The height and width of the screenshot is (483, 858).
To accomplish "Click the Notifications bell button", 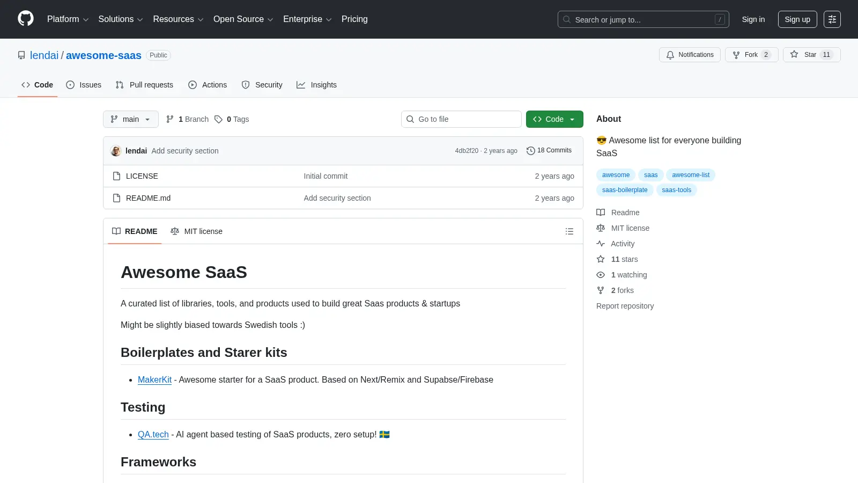I will tap(690, 55).
